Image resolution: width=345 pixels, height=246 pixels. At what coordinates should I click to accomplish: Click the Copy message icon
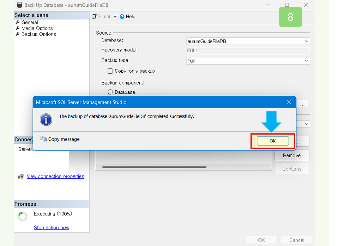(x=43, y=139)
